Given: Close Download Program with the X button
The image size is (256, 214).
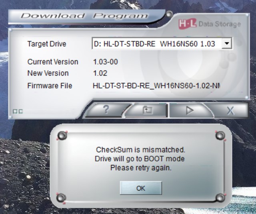Looking at the screenshot, I should (x=230, y=111).
